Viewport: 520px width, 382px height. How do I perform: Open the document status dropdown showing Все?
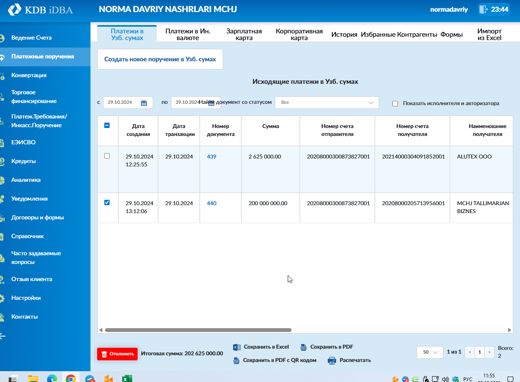coord(327,102)
